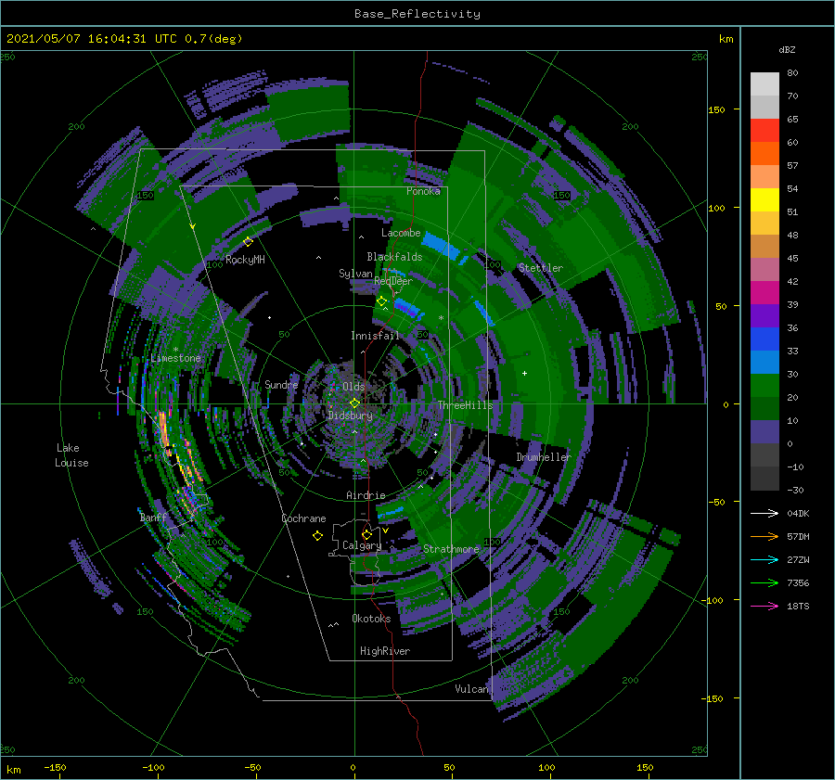
Task: Click the green 7356 arrow legend icon
Action: [x=764, y=583]
